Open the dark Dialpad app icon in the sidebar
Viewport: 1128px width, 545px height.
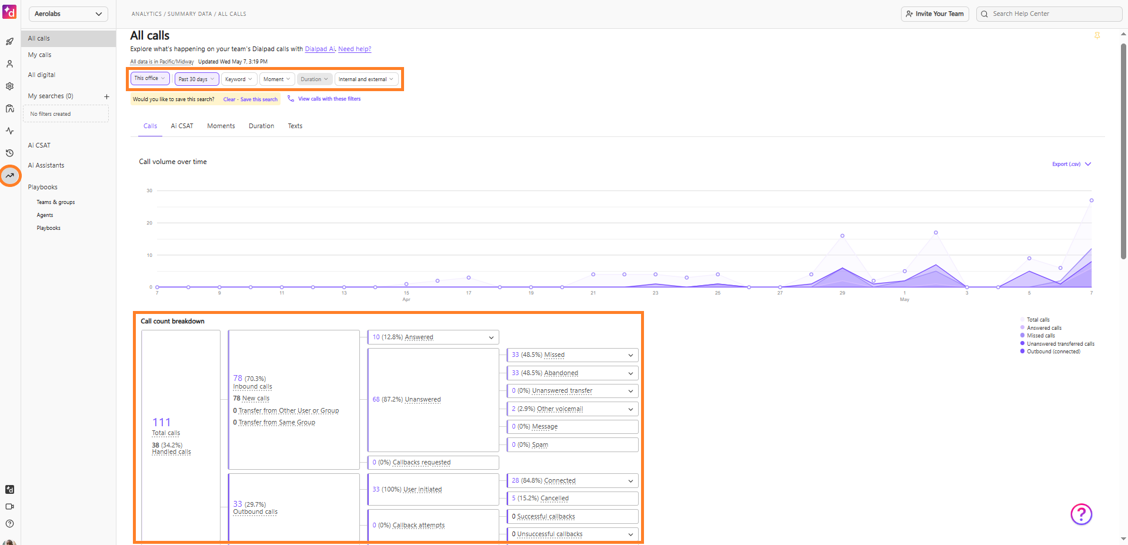tap(9, 490)
